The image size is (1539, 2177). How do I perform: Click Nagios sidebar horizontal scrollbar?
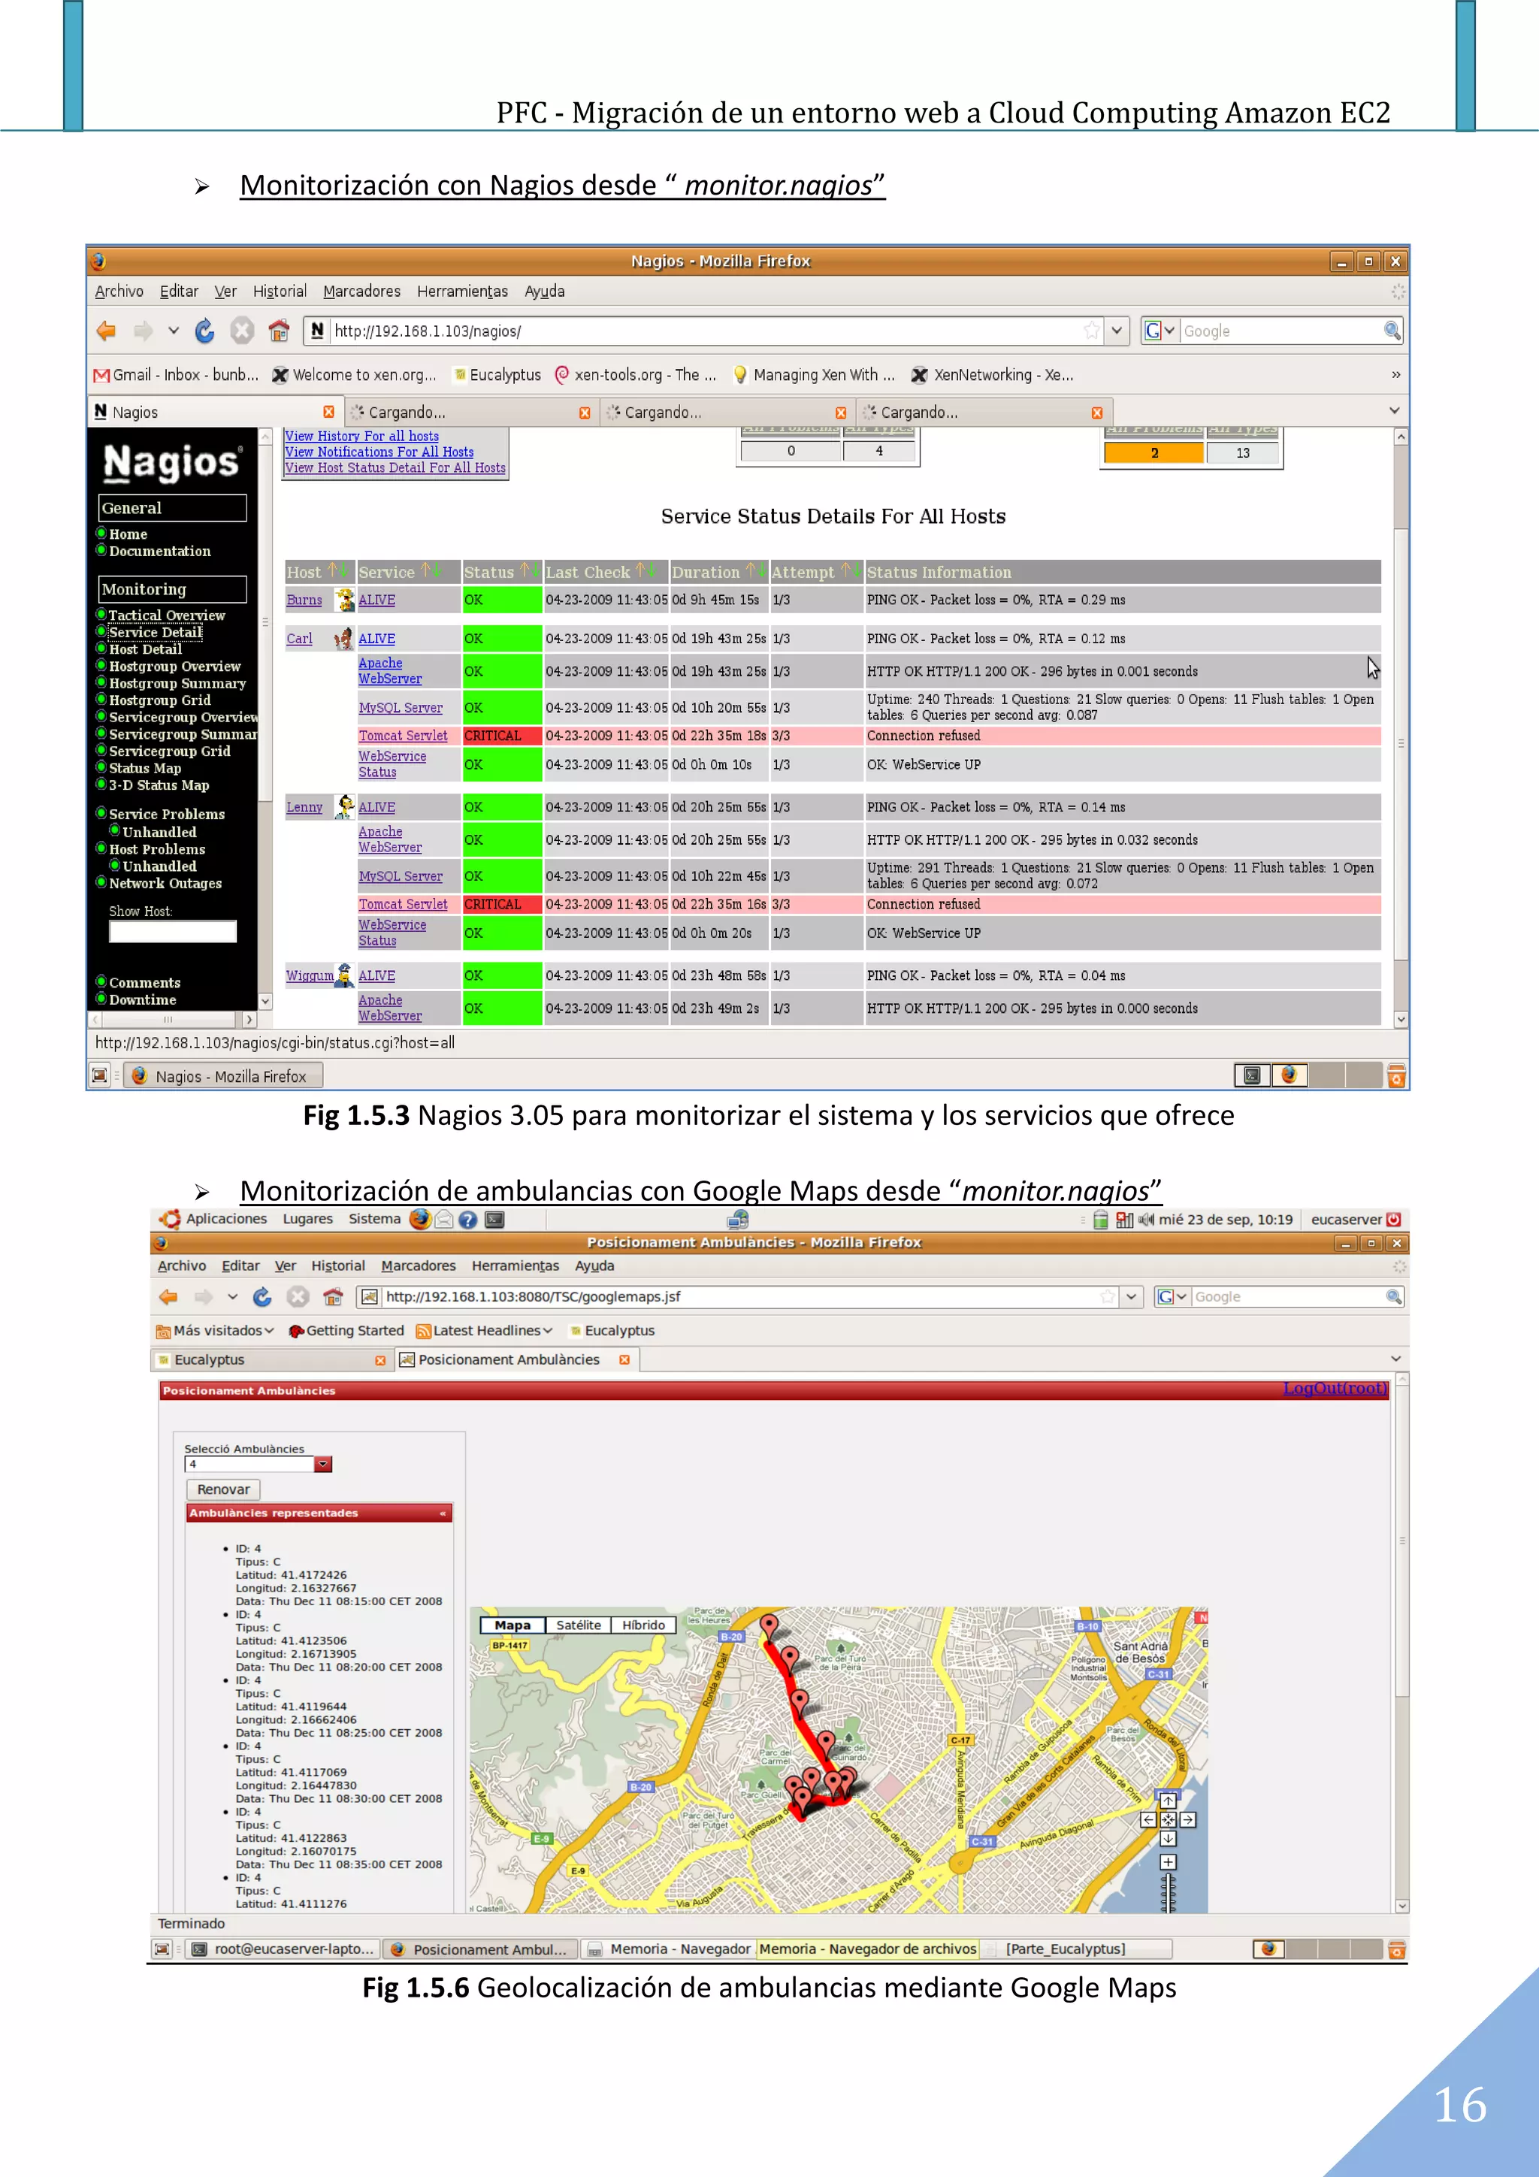click(x=173, y=1019)
